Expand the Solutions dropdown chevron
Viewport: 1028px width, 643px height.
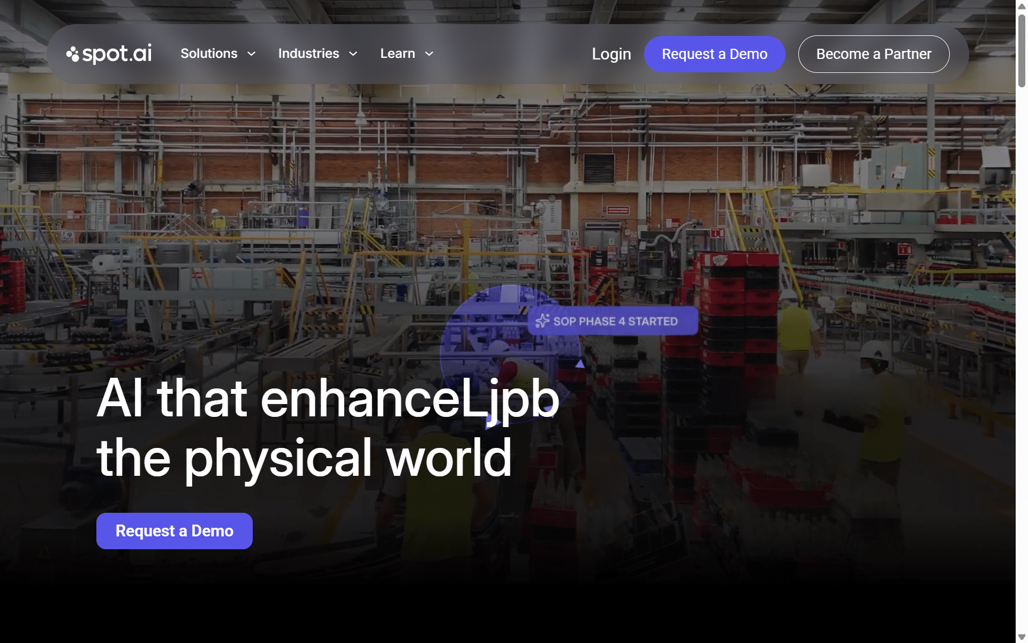coord(251,54)
